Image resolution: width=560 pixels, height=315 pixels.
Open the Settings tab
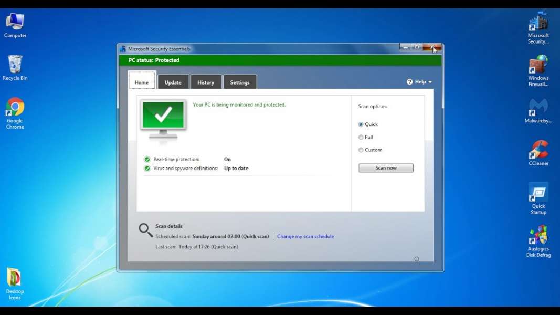pyautogui.click(x=240, y=82)
